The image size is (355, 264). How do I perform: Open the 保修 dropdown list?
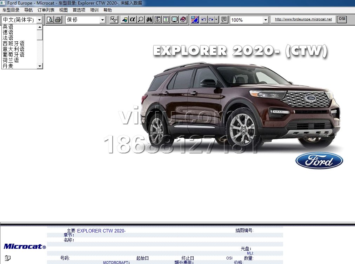coord(103,20)
